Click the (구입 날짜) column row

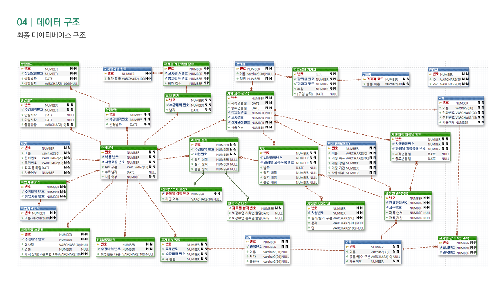point(315,94)
